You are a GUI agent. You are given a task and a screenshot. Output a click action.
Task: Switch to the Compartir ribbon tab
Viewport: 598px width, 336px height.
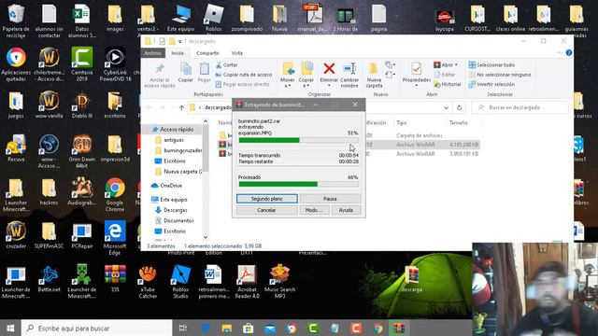point(207,53)
